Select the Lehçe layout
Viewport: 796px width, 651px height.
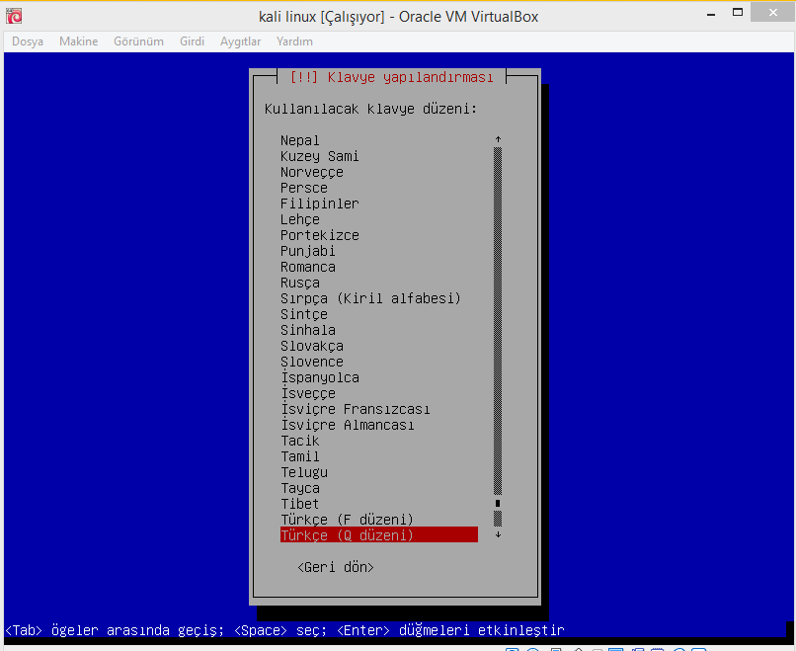(300, 220)
